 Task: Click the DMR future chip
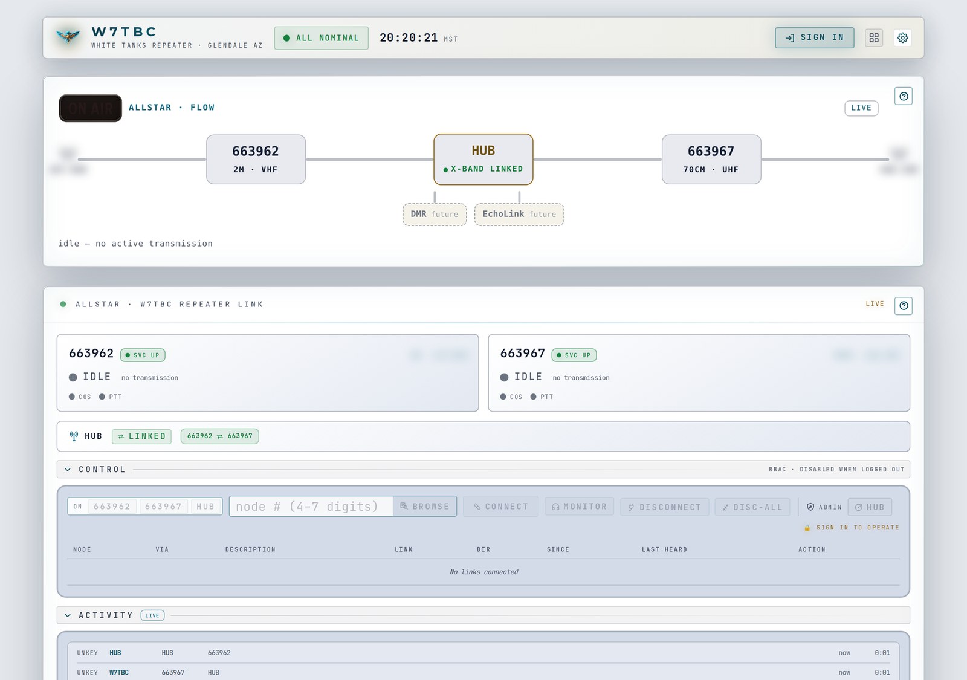point(435,215)
